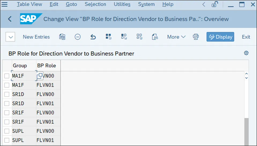Click BP Role FLVN01 in second MA1F row

48,85
